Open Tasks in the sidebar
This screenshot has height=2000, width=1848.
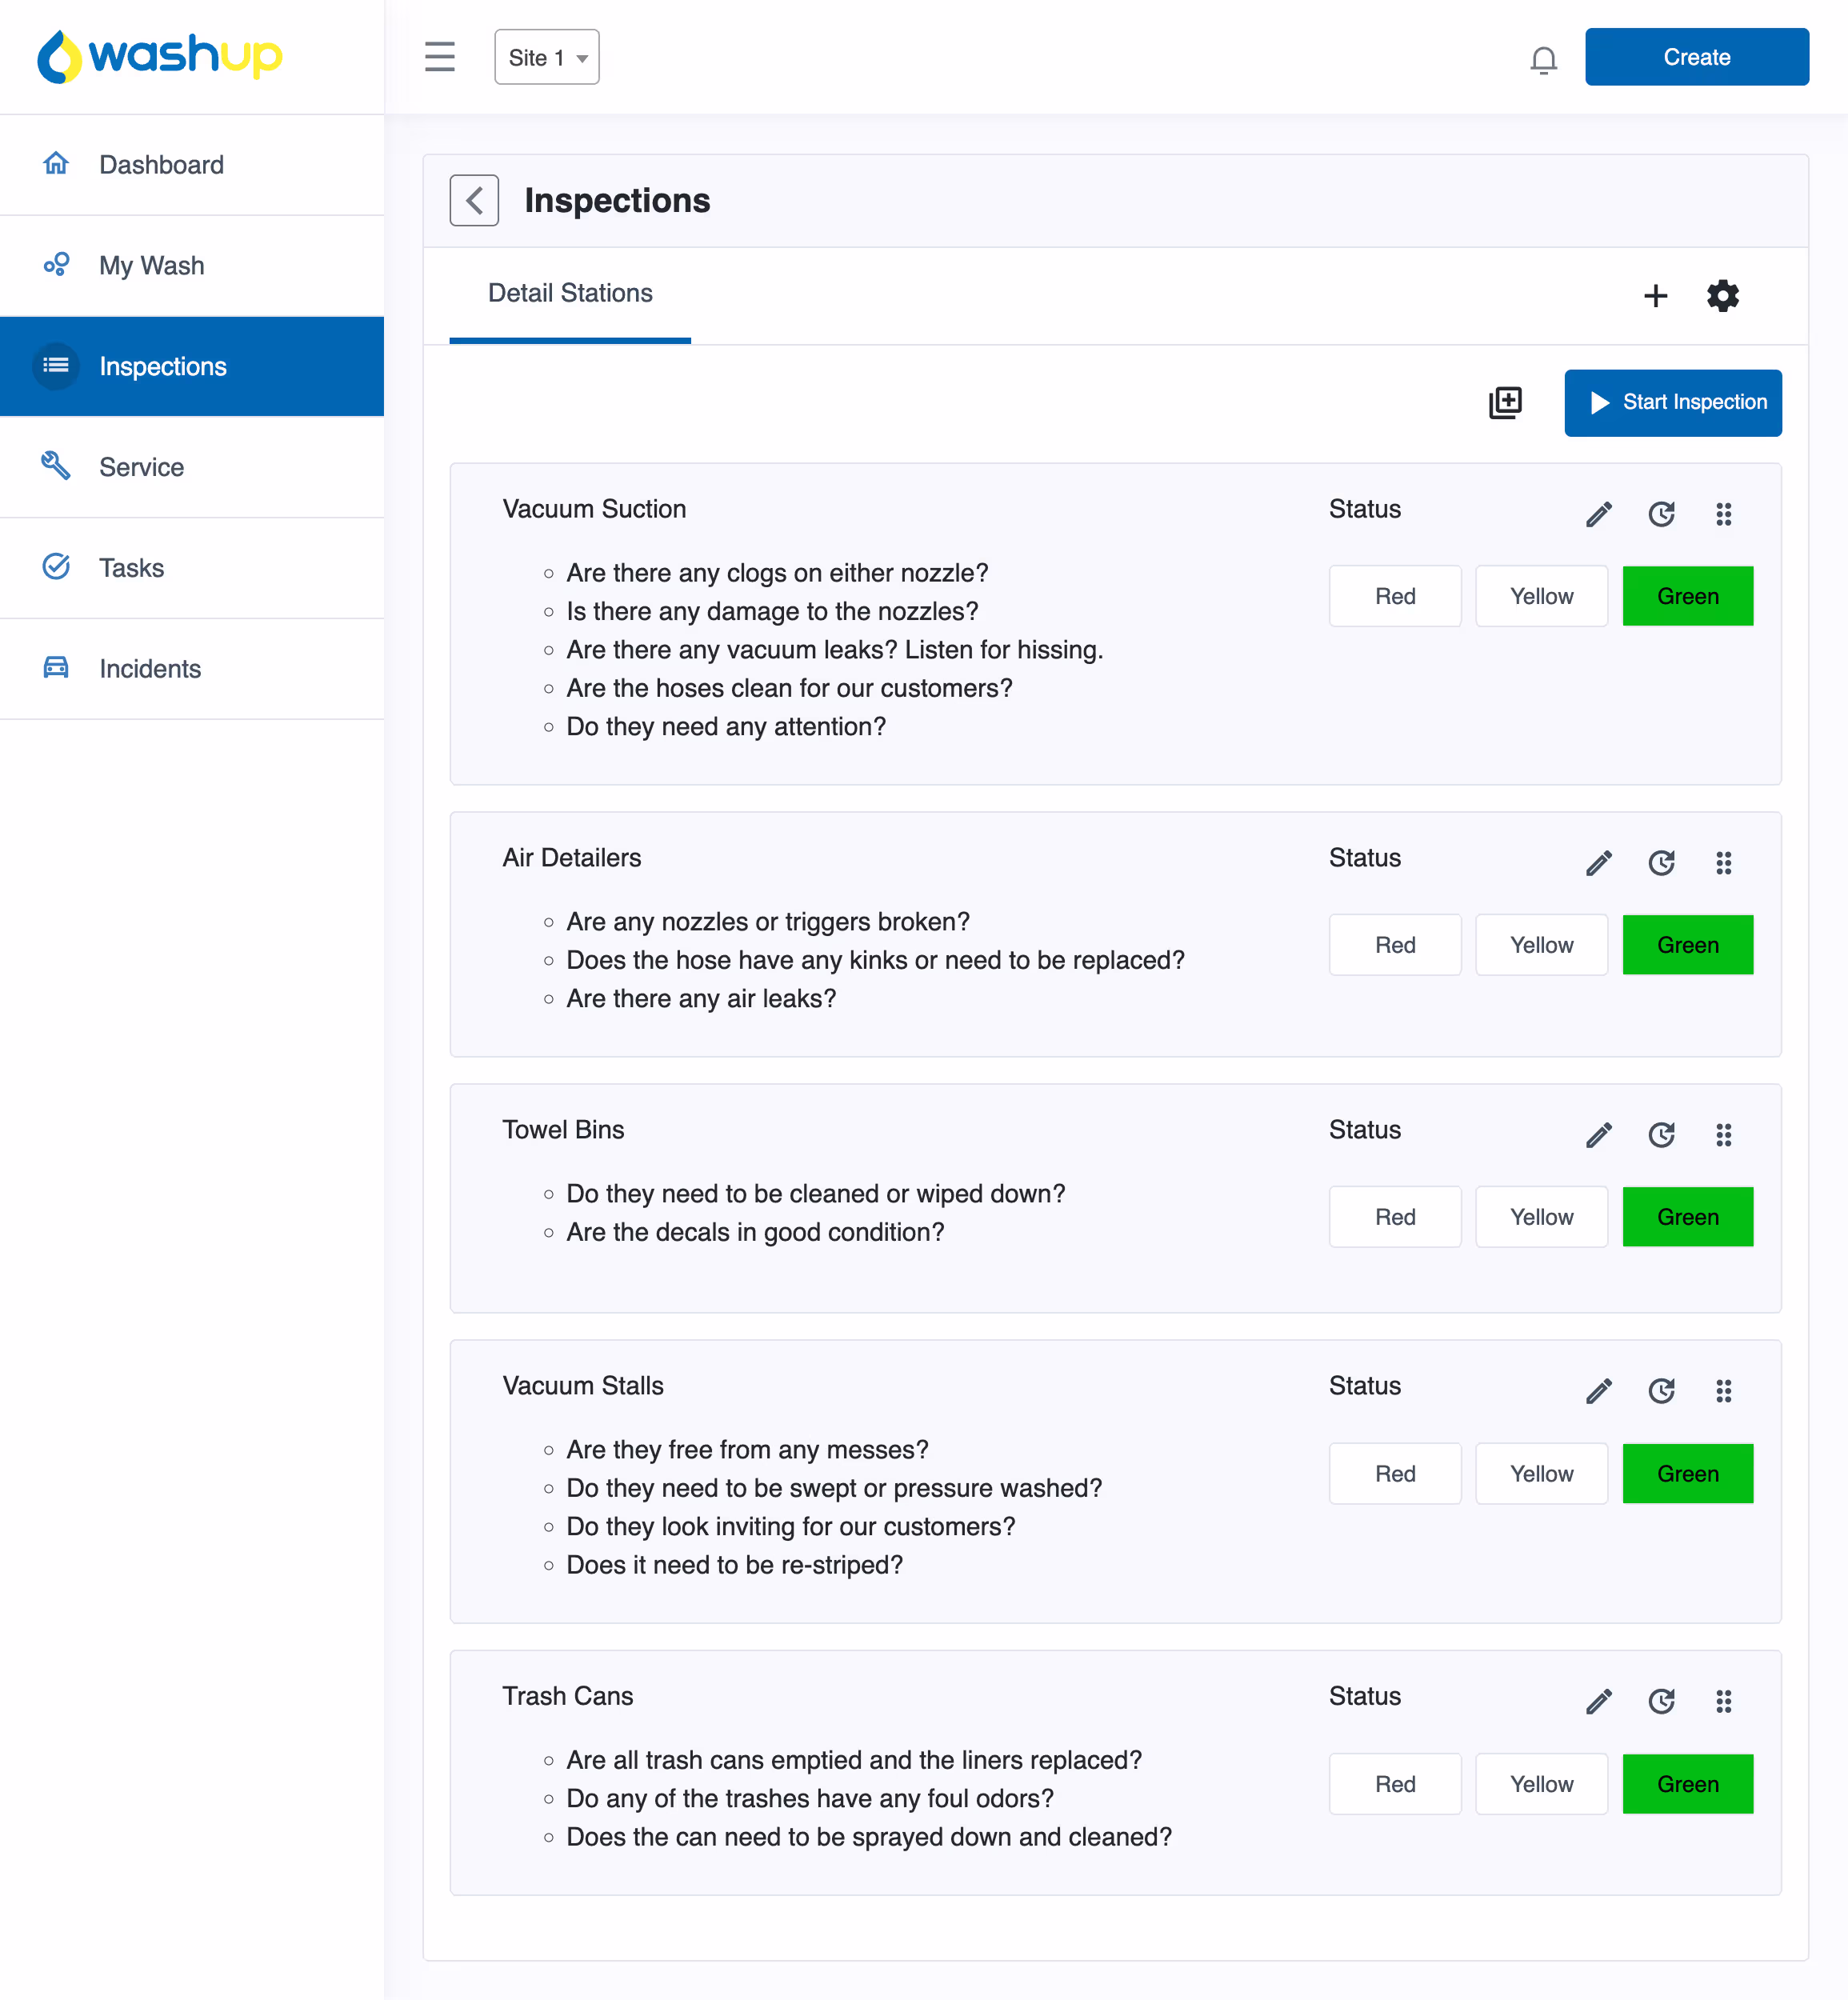point(192,568)
